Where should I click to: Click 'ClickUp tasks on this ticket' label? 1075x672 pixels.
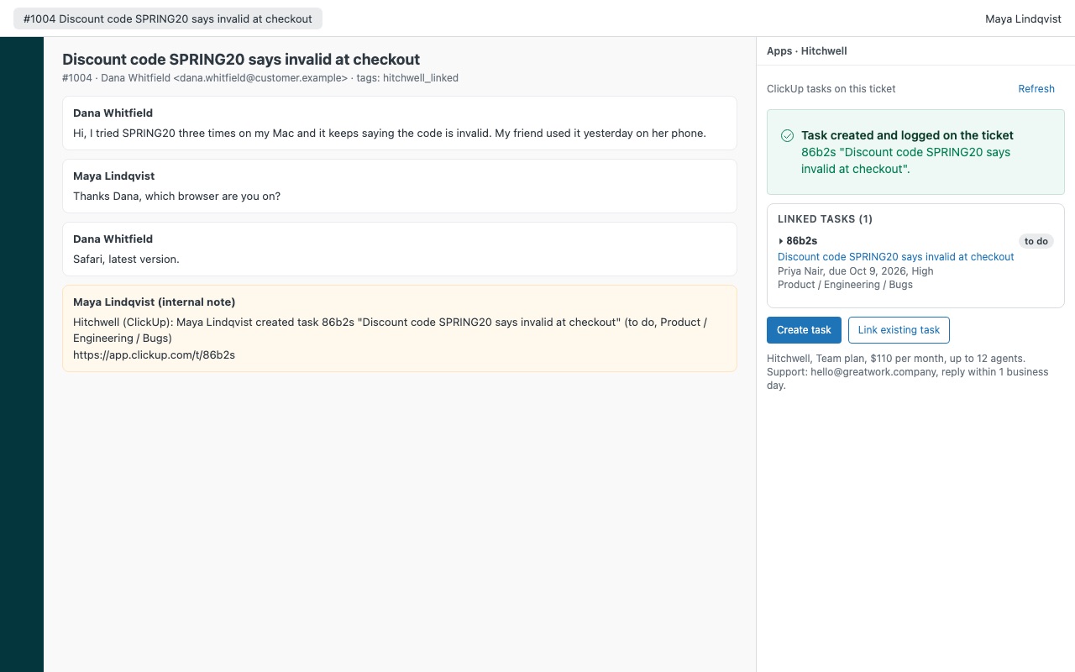pyautogui.click(x=831, y=89)
